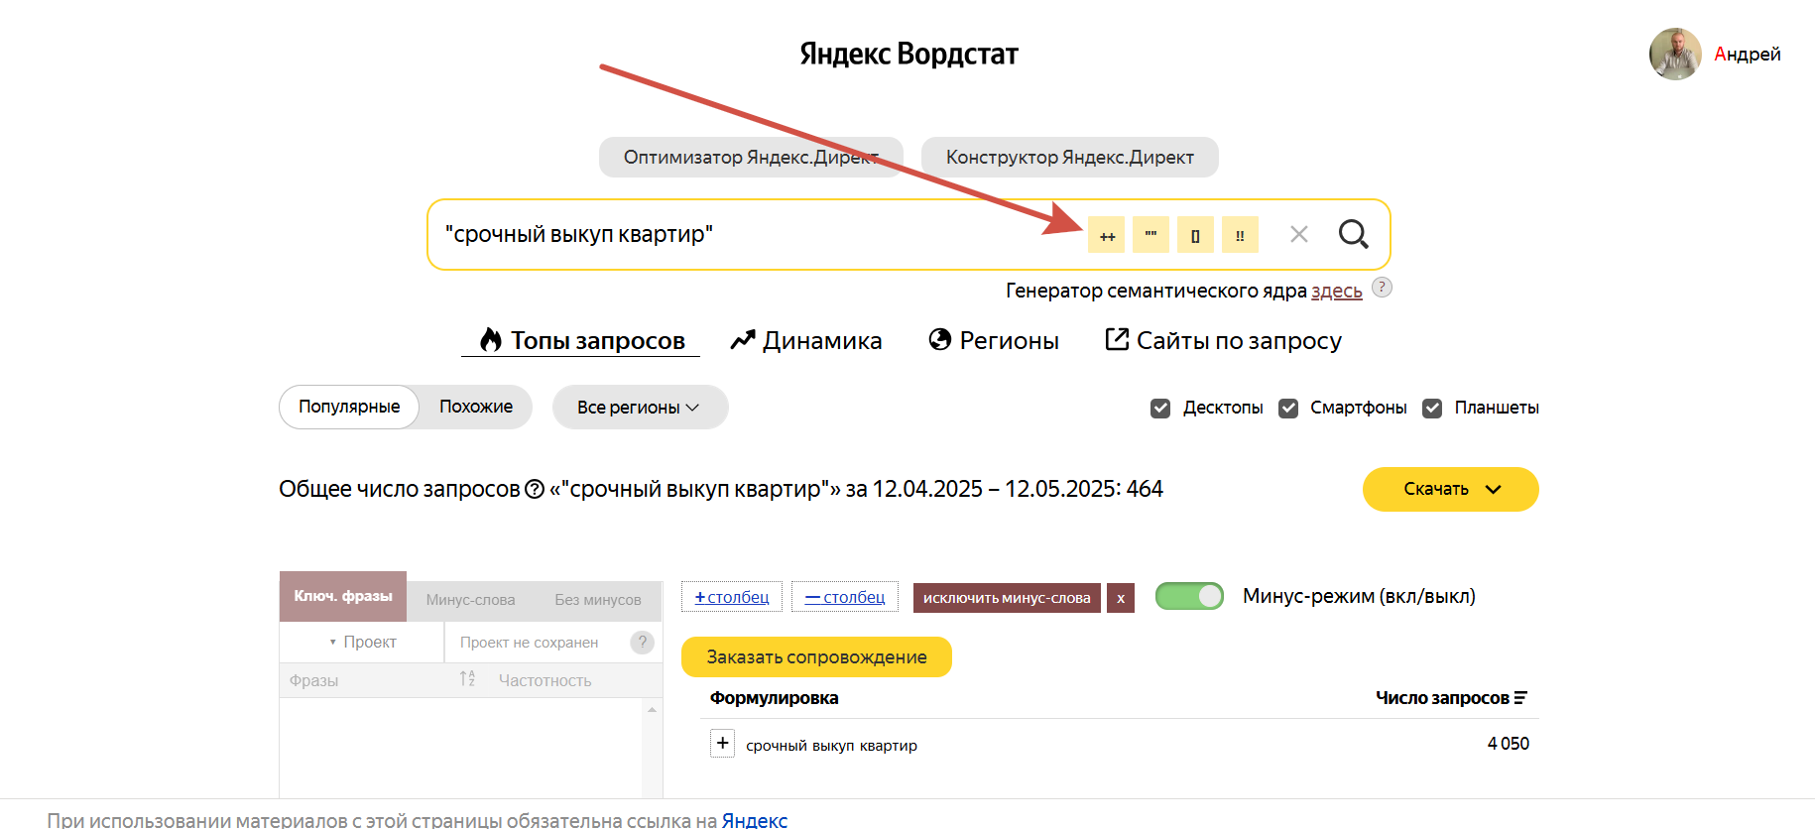Click исключить минус-слова button
1815x829 pixels.
pyautogui.click(x=1007, y=598)
